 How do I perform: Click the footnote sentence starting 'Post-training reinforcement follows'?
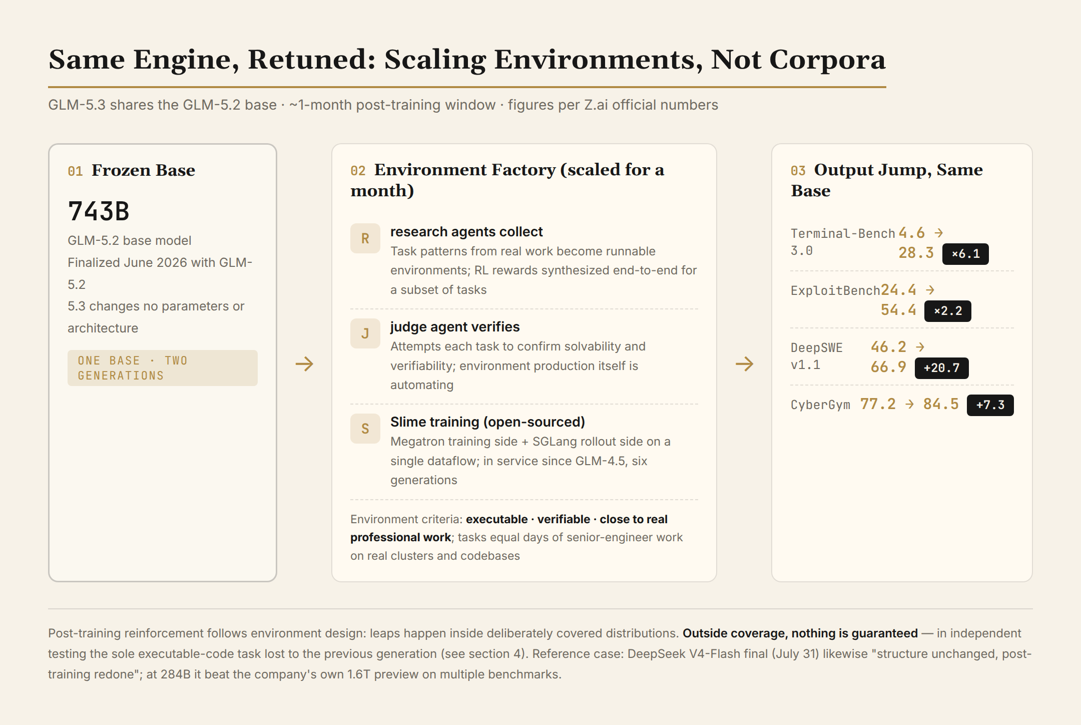364,633
